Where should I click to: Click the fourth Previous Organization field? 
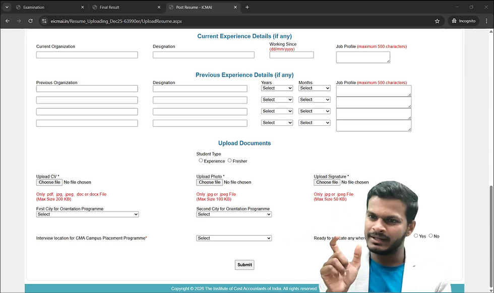pos(87,123)
